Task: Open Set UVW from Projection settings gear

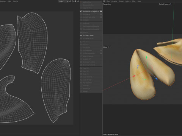Action: (x=101, y=11)
